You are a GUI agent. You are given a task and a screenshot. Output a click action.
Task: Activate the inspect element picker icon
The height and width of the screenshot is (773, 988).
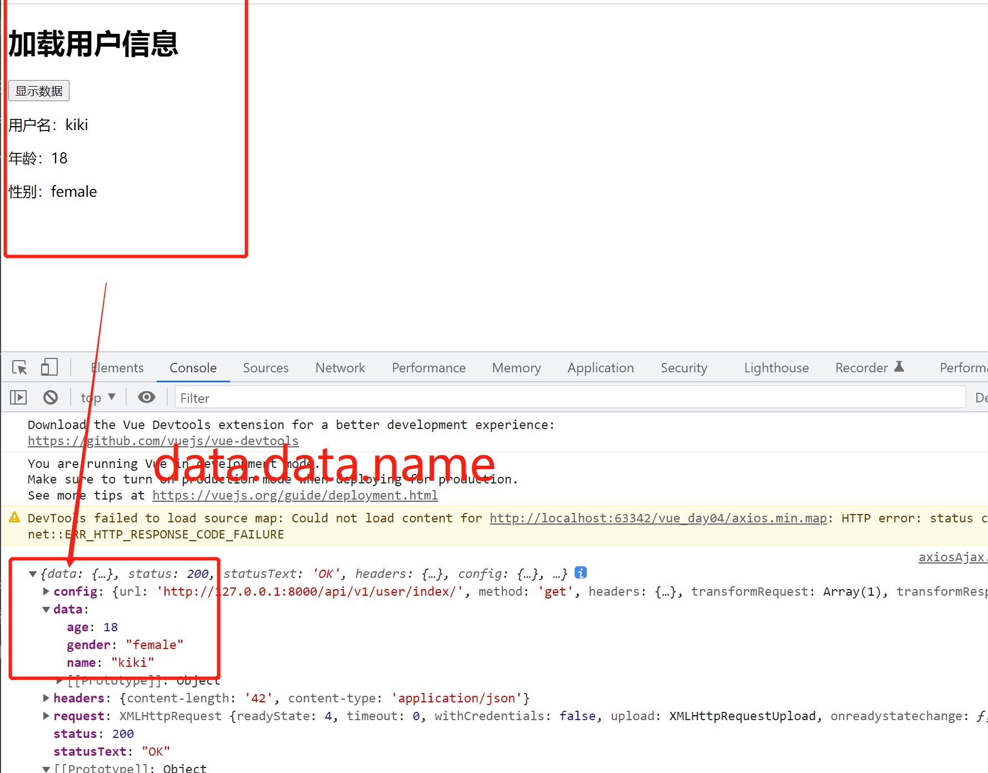19,367
